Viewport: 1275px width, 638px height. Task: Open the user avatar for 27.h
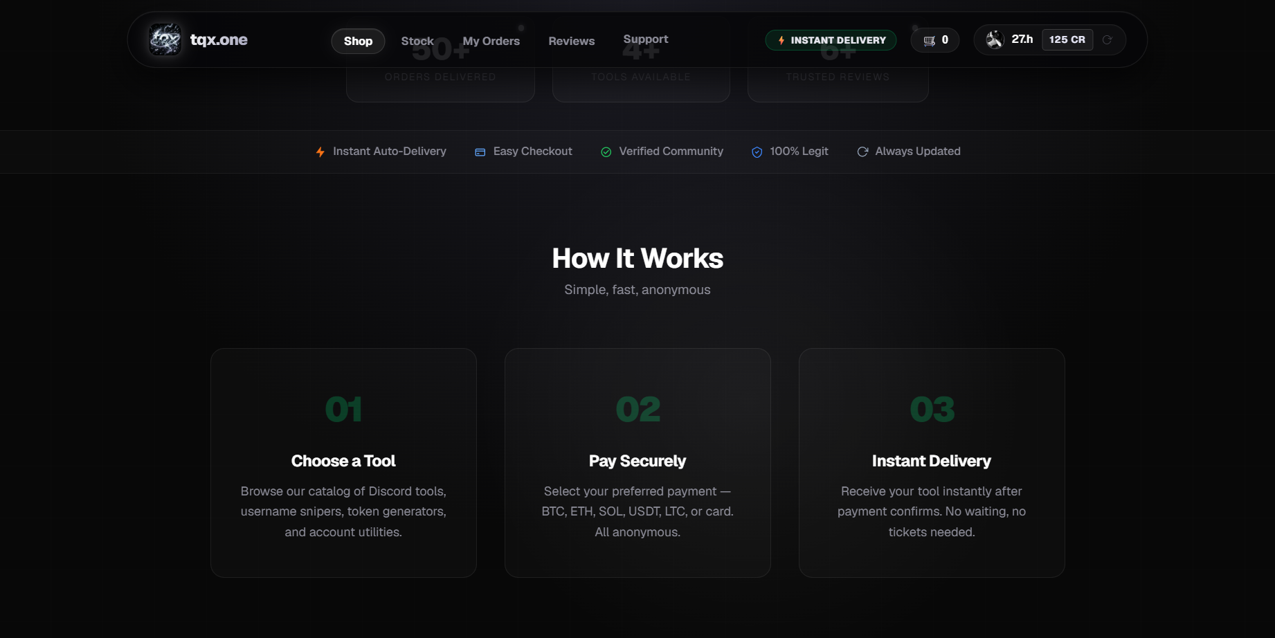pyautogui.click(x=995, y=39)
